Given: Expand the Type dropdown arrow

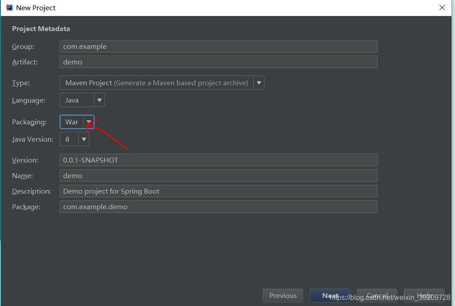Looking at the screenshot, I should [259, 83].
